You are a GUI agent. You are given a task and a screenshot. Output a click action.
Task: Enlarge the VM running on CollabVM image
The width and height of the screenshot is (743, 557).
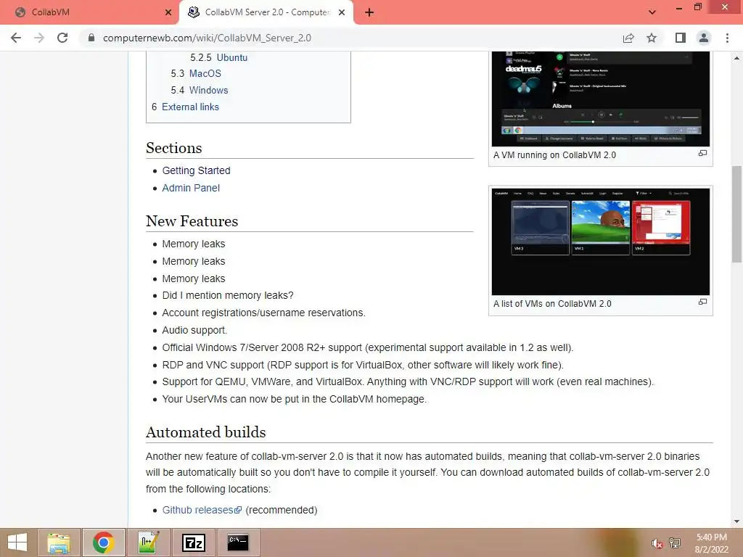702,154
